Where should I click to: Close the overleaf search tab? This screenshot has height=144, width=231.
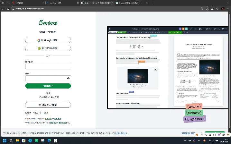click(x=78, y=3)
